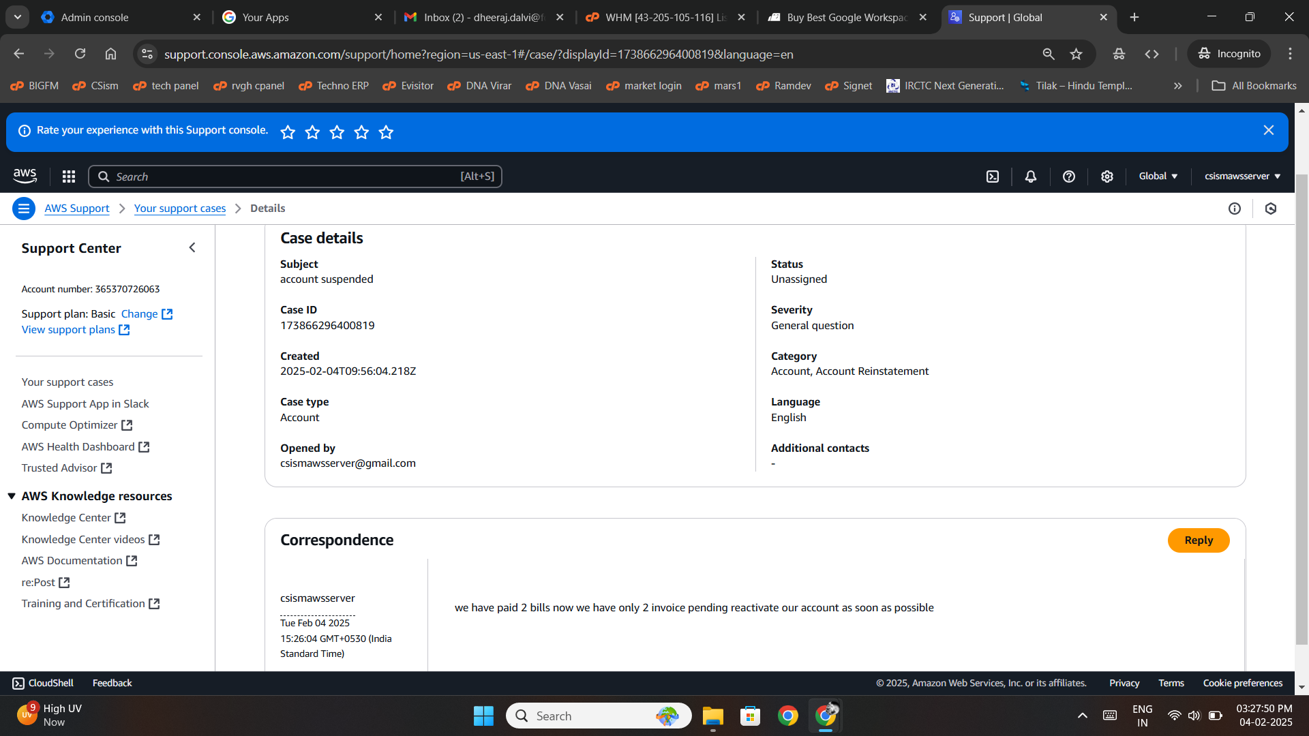Select the first rating star
Screen dimensions: 1309x736
coord(288,132)
